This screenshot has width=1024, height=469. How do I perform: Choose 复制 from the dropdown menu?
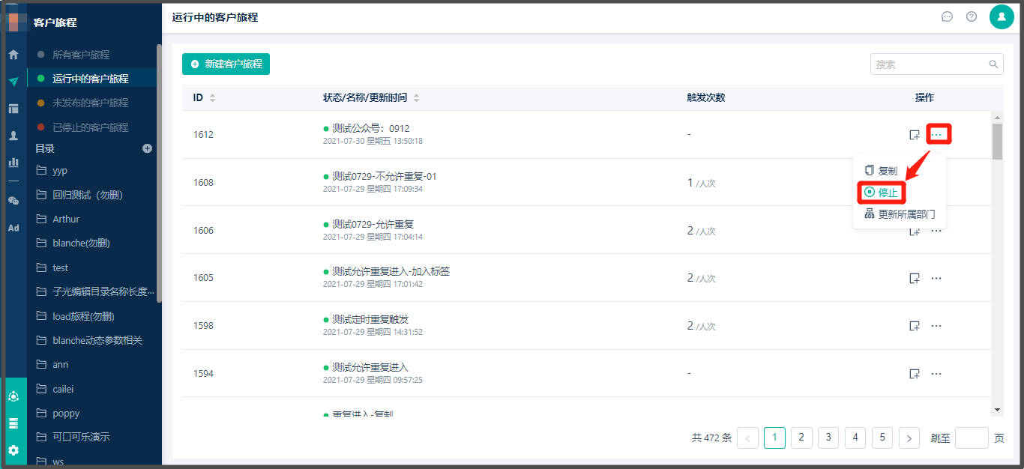point(881,171)
